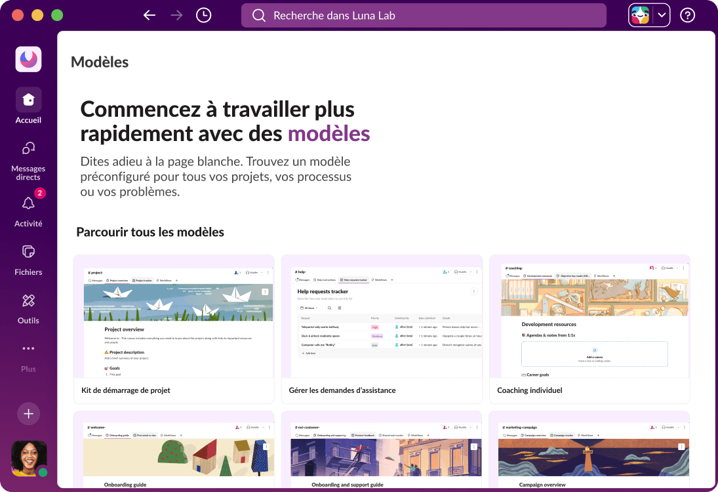Open the Fichiers section
Screen dimensions: 718x492
coord(28,258)
